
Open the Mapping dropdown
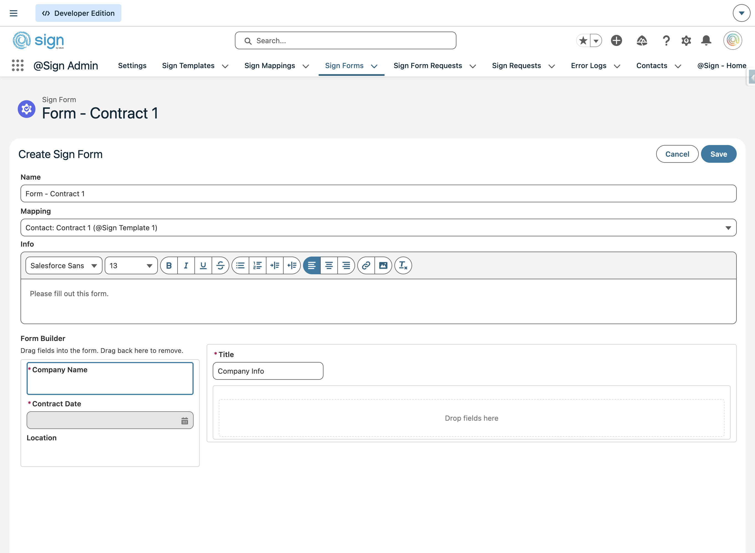[x=378, y=228]
